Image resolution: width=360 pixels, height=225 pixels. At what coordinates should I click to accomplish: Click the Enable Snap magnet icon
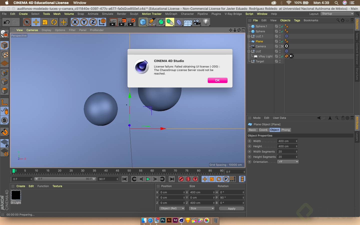[4, 132]
